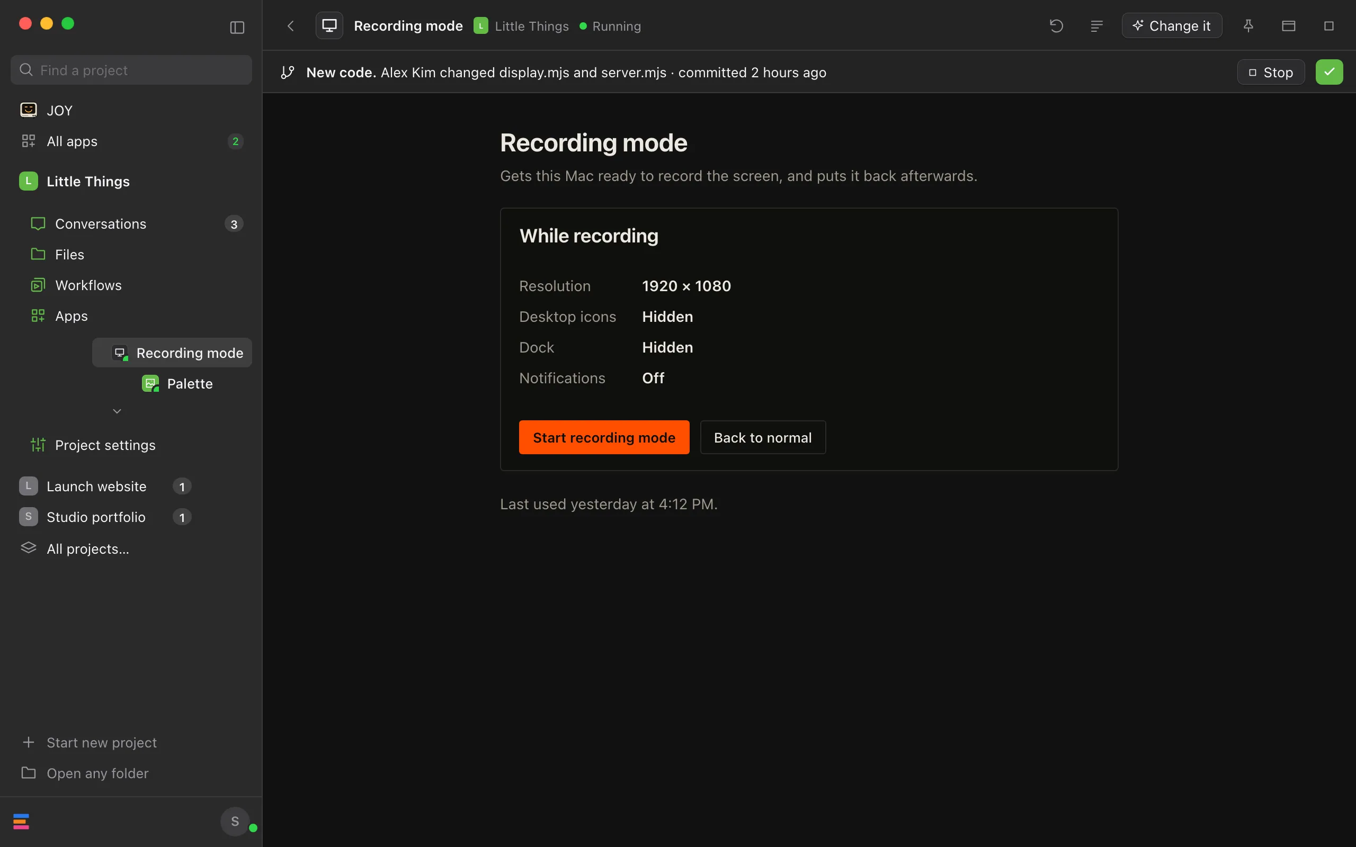
Task: Open the logs lines icon
Action: point(1096,26)
